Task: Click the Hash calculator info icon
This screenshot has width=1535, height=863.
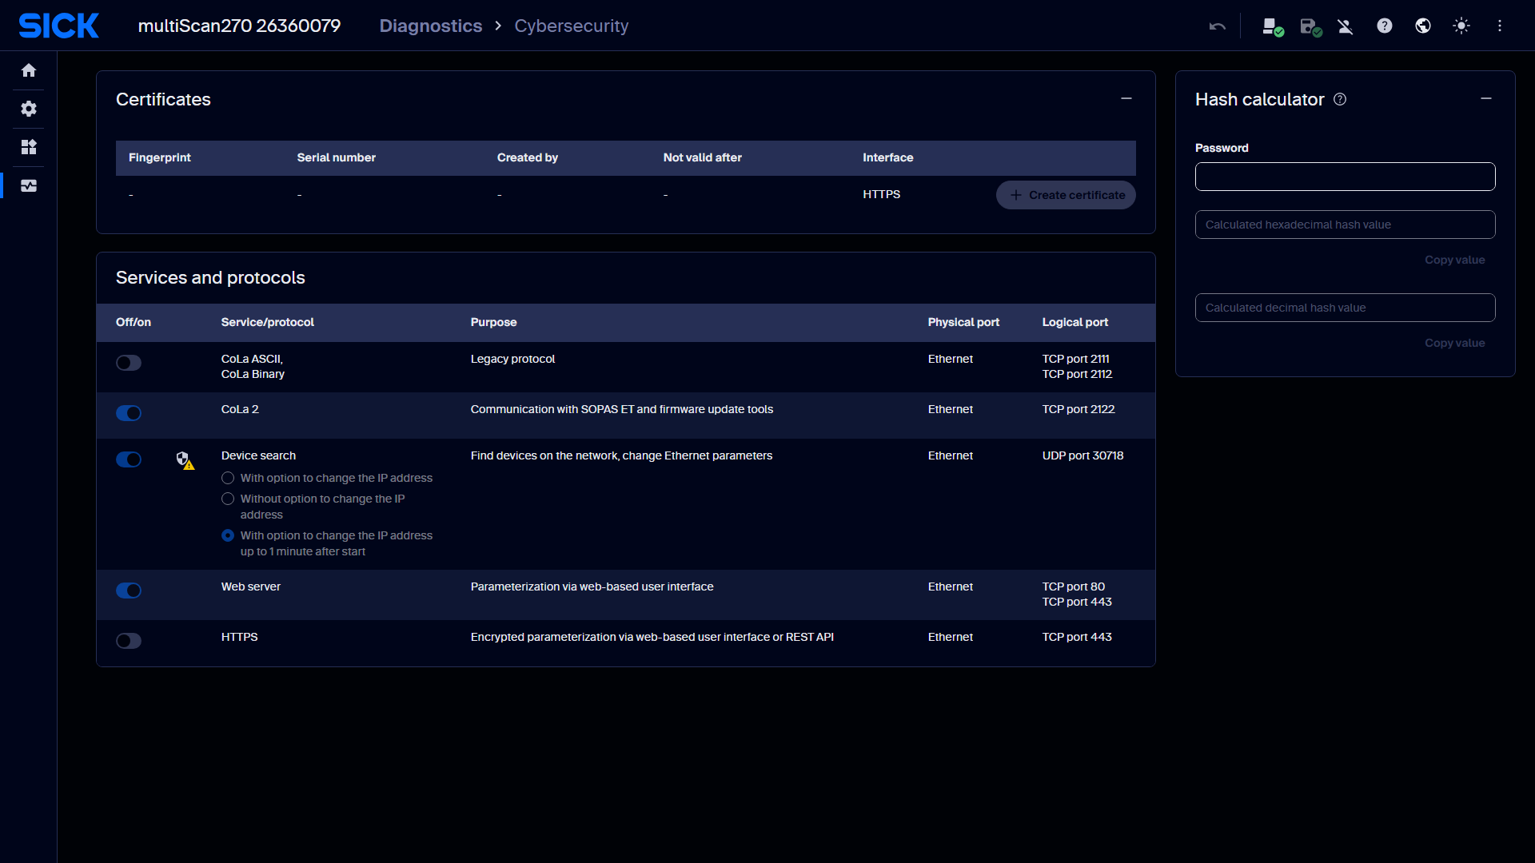Action: coord(1340,99)
